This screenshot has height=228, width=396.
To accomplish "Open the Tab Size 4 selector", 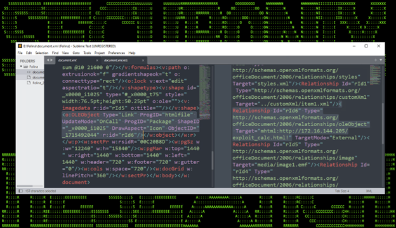I will coord(342,191).
